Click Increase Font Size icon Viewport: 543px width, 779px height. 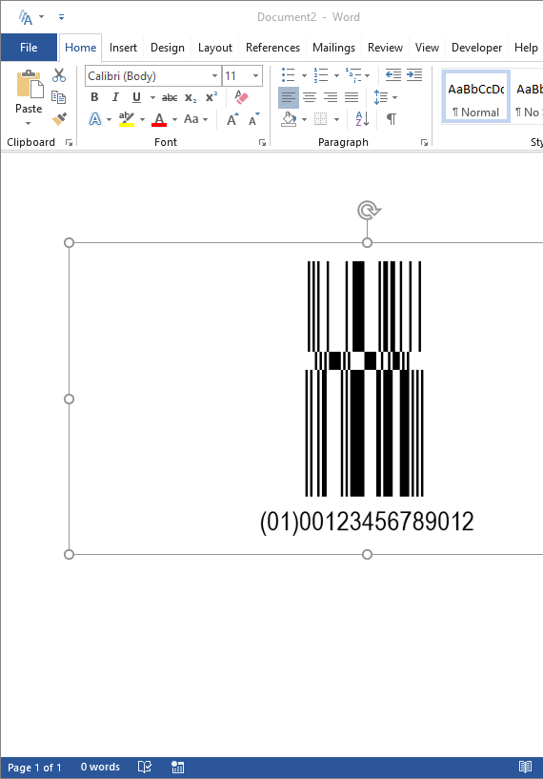pyautogui.click(x=232, y=119)
